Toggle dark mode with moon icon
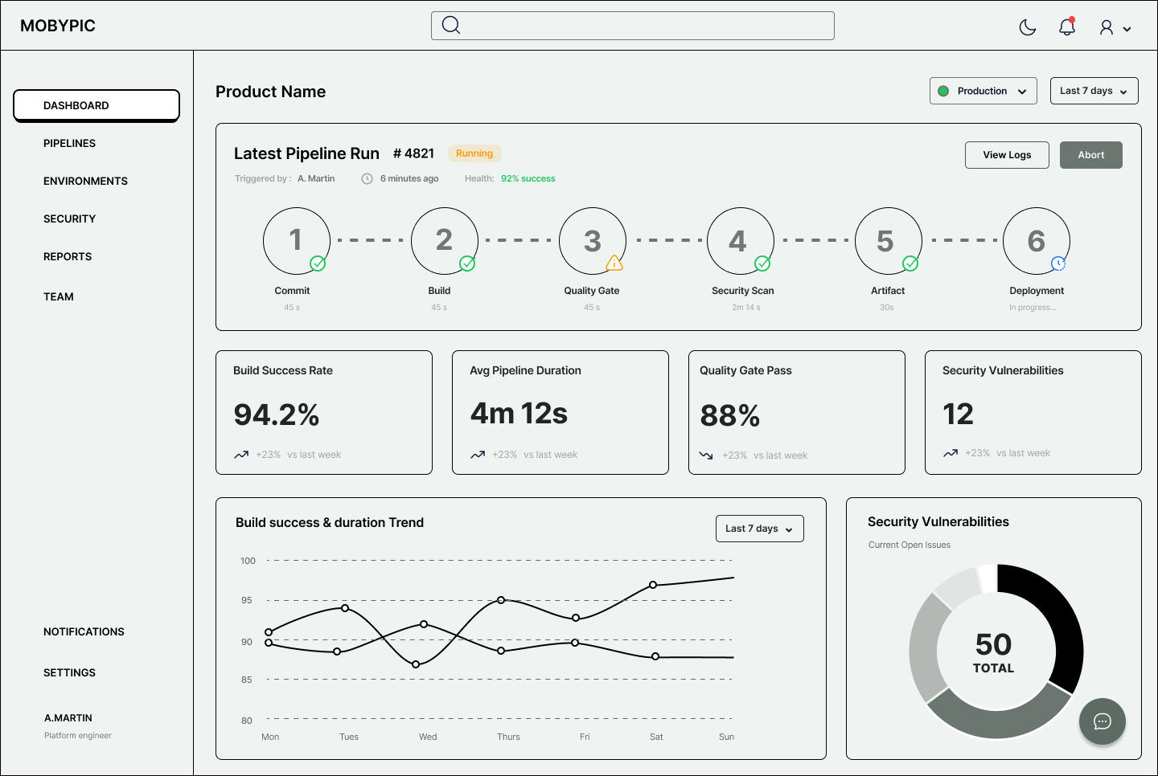 tap(1027, 27)
